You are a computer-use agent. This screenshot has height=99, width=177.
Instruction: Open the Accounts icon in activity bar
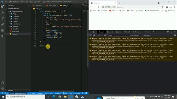(x=3, y=83)
